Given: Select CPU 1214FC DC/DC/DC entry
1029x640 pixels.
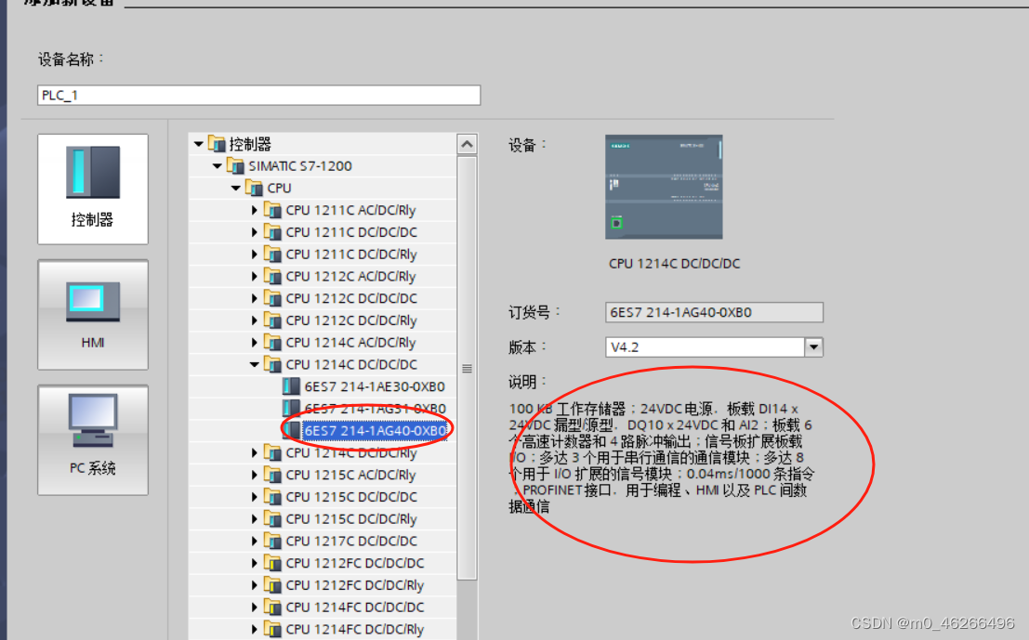Looking at the screenshot, I should click(354, 607).
